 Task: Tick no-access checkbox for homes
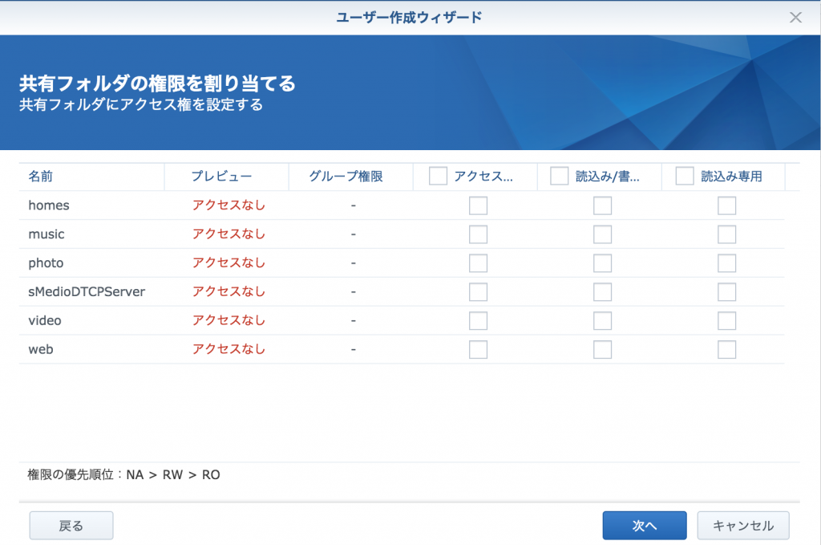[478, 205]
